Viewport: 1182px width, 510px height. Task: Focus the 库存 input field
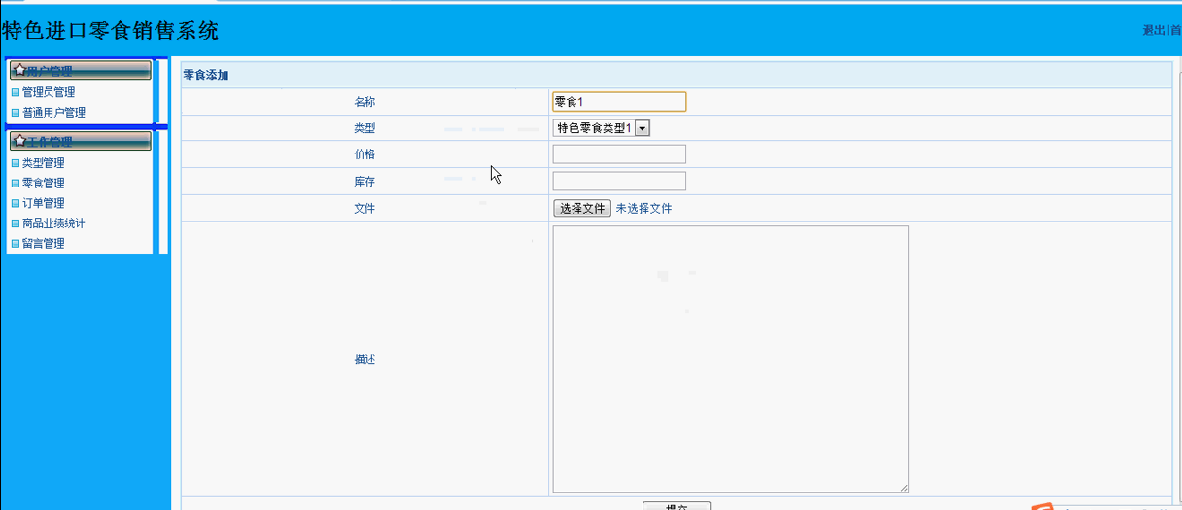tap(619, 181)
